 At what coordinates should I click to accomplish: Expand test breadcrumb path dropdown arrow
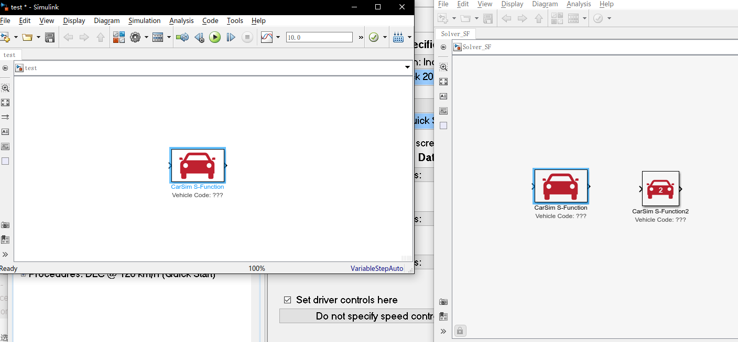point(407,67)
